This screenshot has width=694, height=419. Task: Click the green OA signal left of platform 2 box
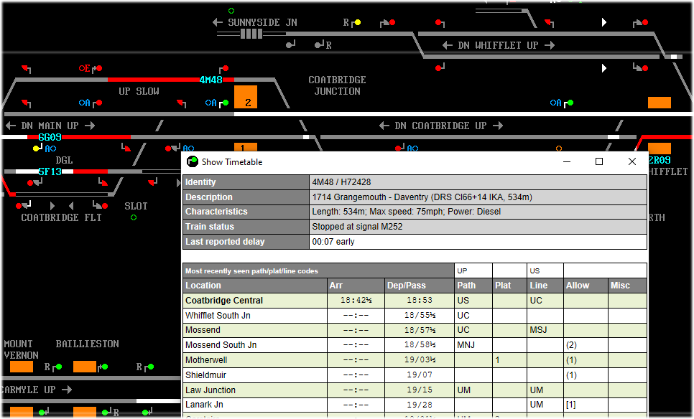click(226, 103)
